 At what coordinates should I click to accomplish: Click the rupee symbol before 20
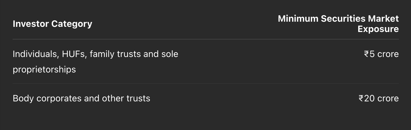coord(361,98)
